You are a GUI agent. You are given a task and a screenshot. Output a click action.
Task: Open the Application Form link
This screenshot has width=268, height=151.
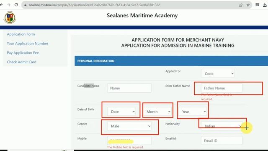point(21,34)
